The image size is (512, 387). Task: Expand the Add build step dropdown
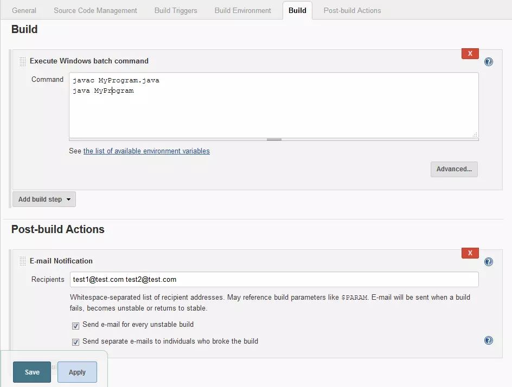[44, 199]
